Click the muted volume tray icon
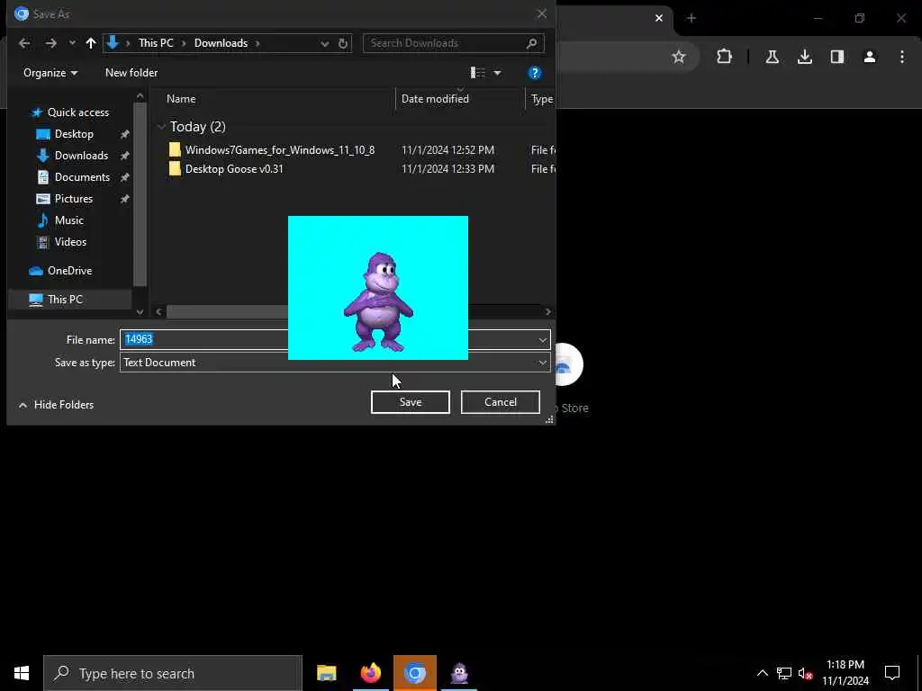This screenshot has width=922, height=691. 806,673
